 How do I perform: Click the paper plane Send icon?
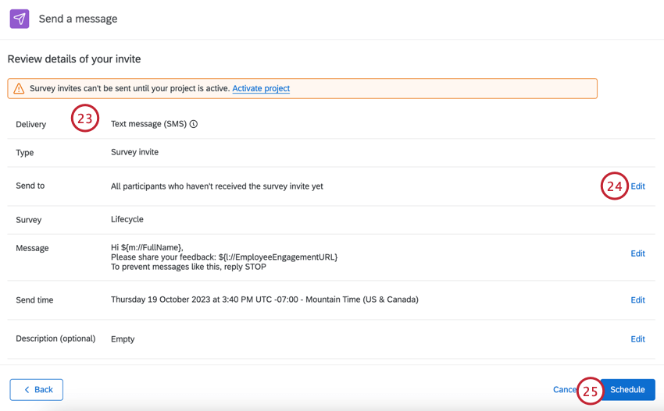(20, 19)
